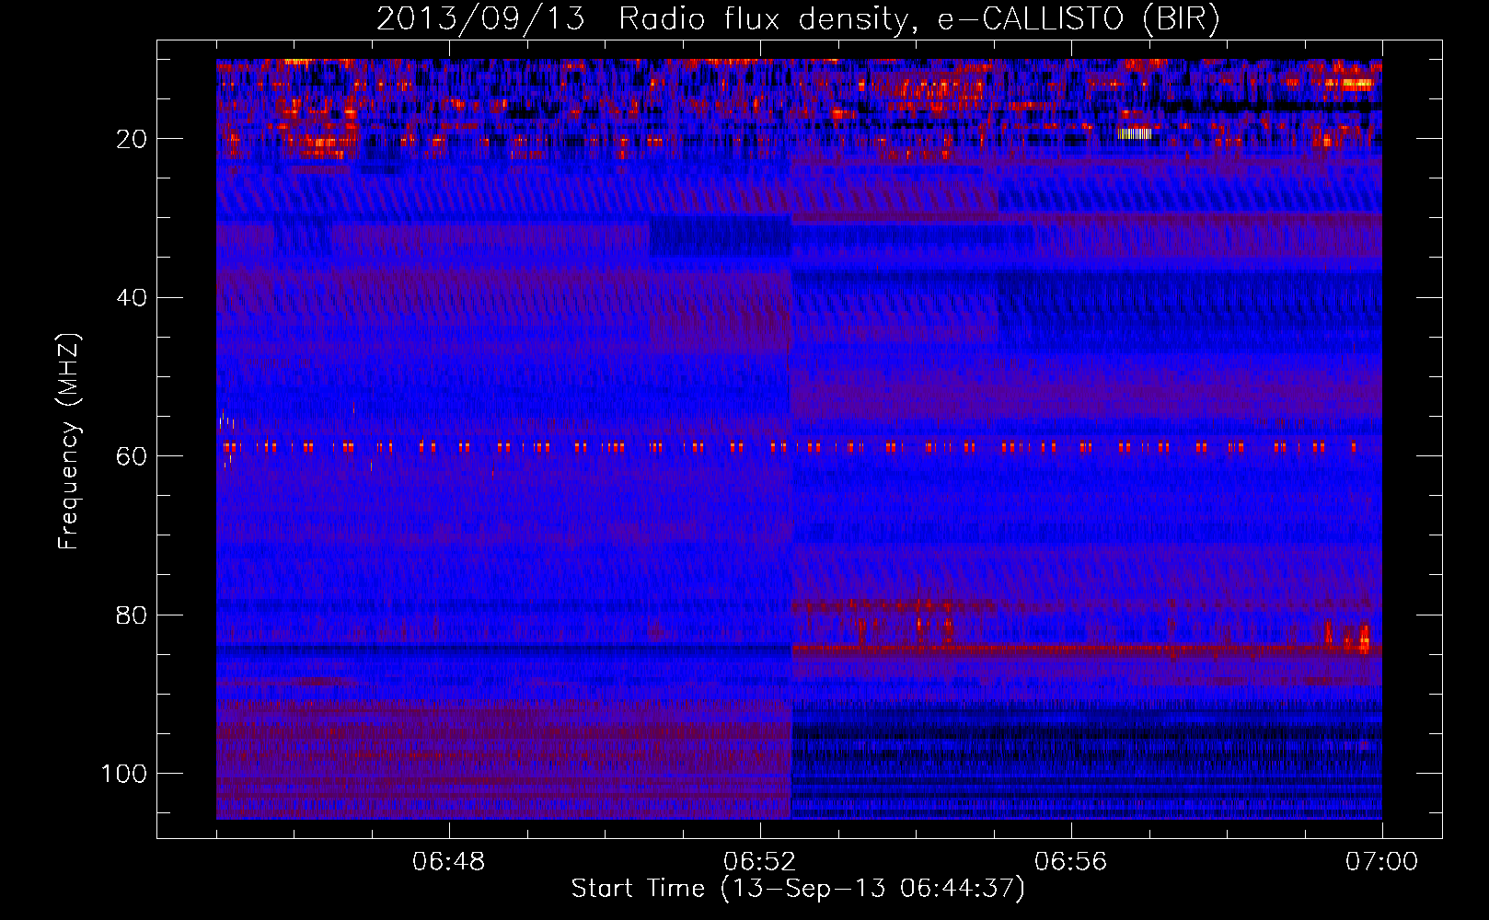Screen dimensions: 1489x920
Task: Click the 80 frequency tick label
Action: click(x=133, y=615)
